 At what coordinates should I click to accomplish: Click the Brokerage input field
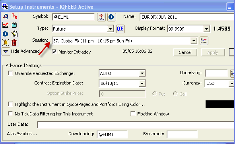click(x=182, y=134)
